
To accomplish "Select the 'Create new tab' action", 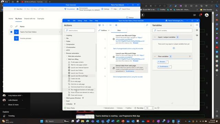I will [x=76, y=79].
